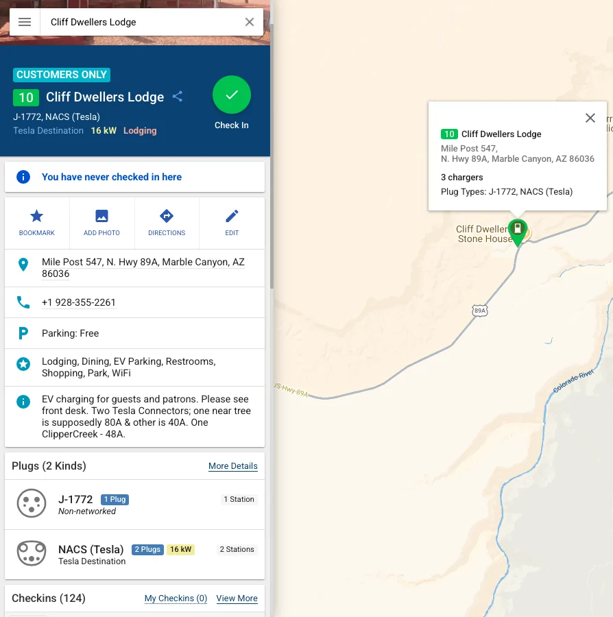Click the 'Checkins (124)' heading
613x617 pixels.
pyautogui.click(x=49, y=598)
